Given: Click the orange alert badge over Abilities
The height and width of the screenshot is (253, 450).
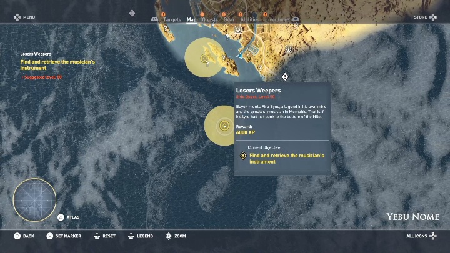Looking at the screenshot, I should pos(240,14).
